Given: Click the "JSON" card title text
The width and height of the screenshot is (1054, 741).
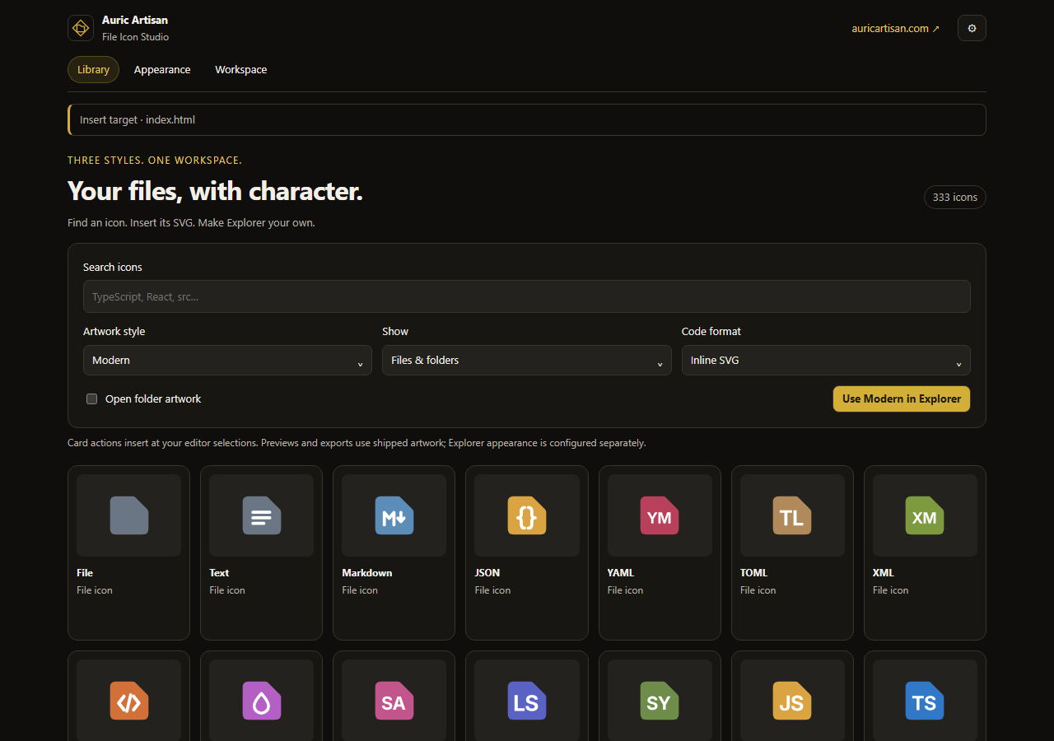Looking at the screenshot, I should (487, 573).
